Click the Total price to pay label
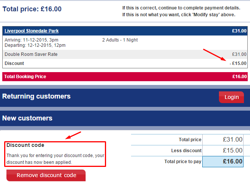This screenshot has height=182, width=250. click(x=183, y=162)
